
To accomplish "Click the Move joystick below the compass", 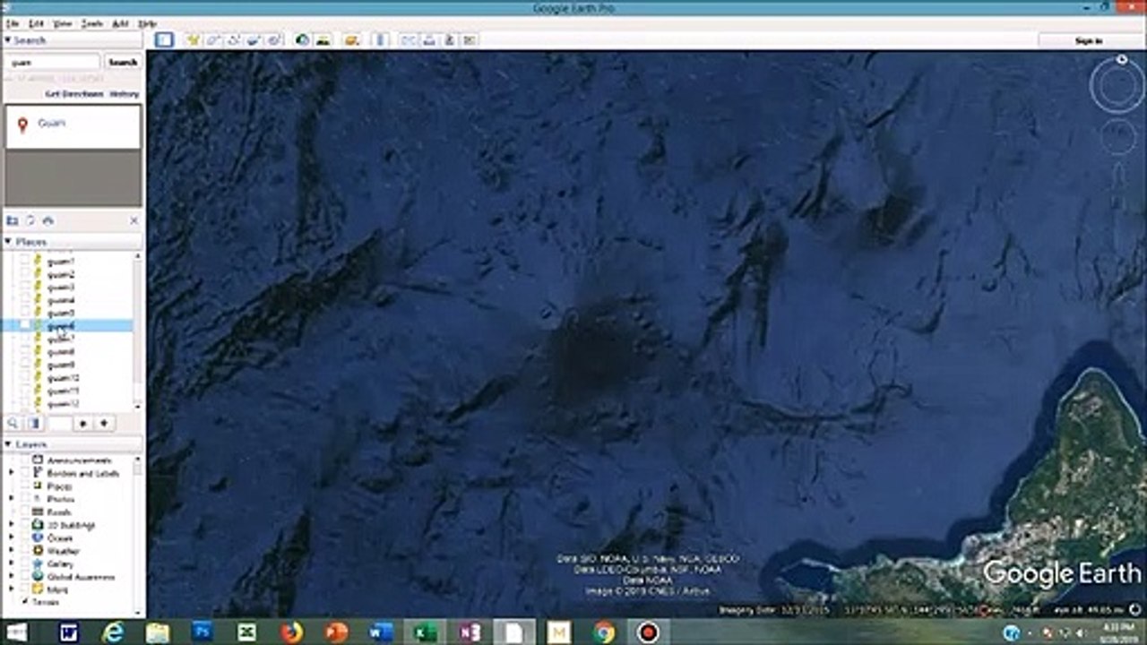I will click(x=1117, y=137).
